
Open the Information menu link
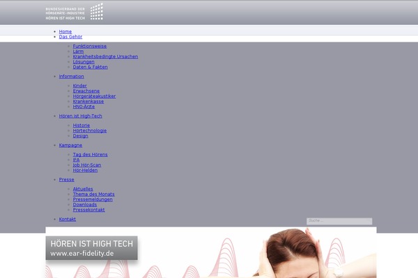pos(71,76)
